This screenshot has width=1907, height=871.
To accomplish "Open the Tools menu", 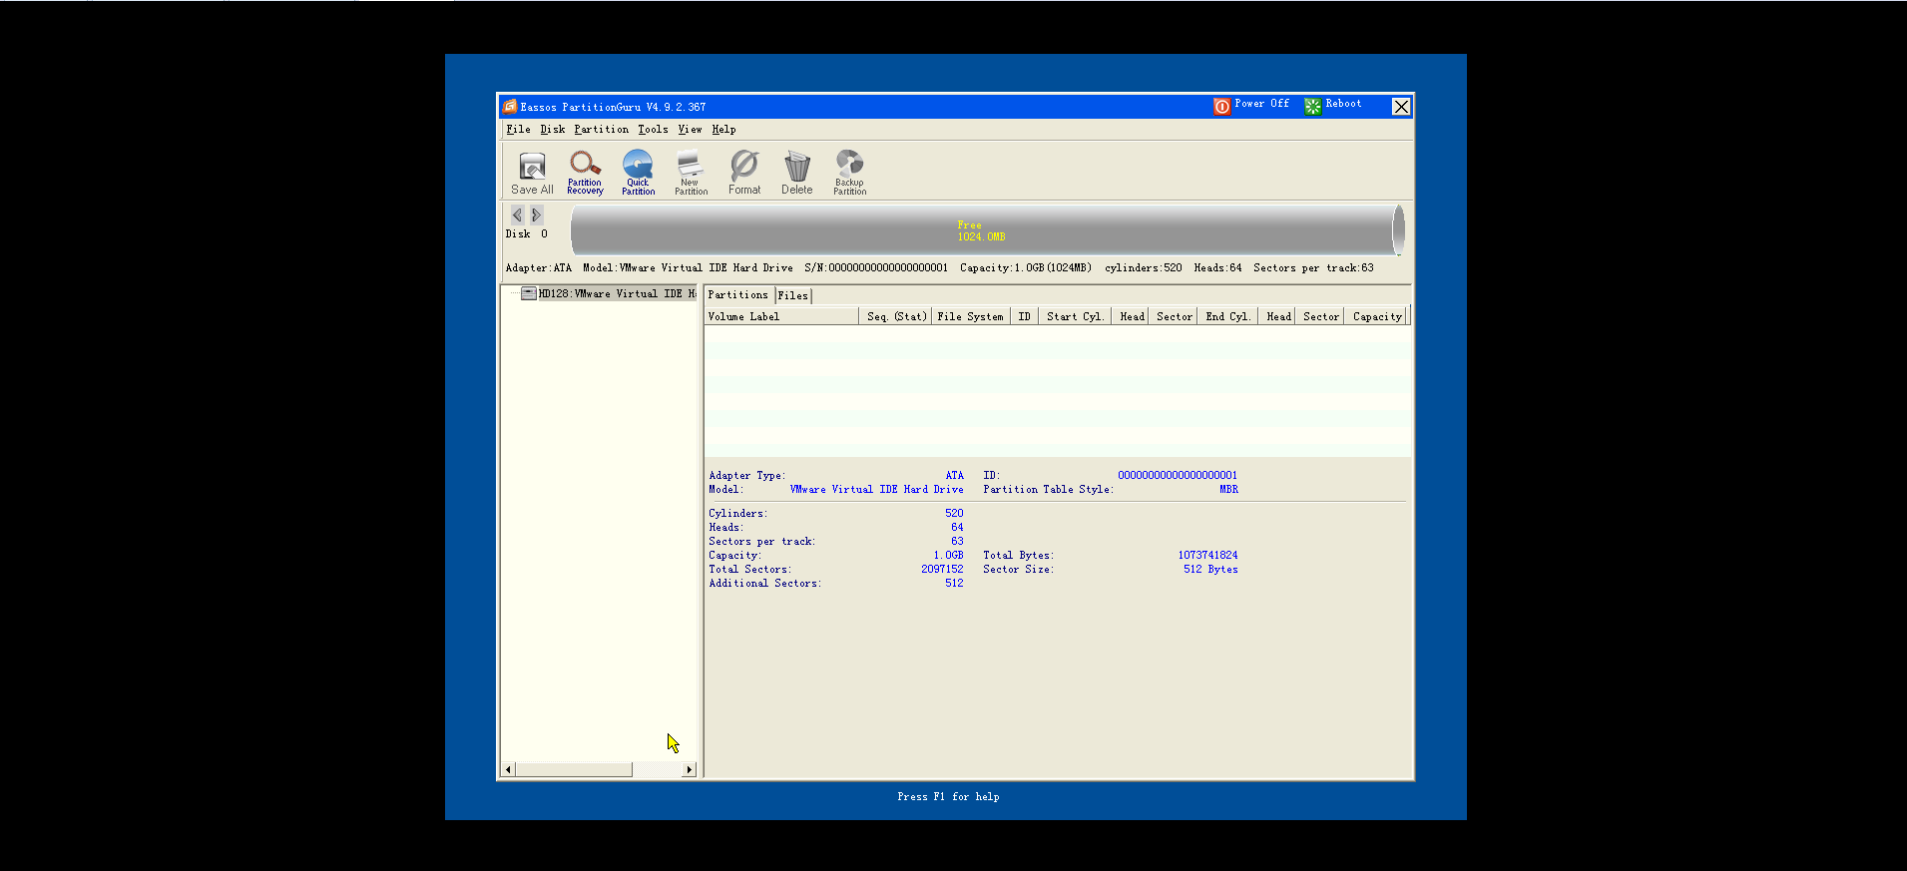I will coord(653,129).
